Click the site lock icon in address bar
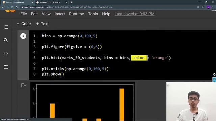 22,7
